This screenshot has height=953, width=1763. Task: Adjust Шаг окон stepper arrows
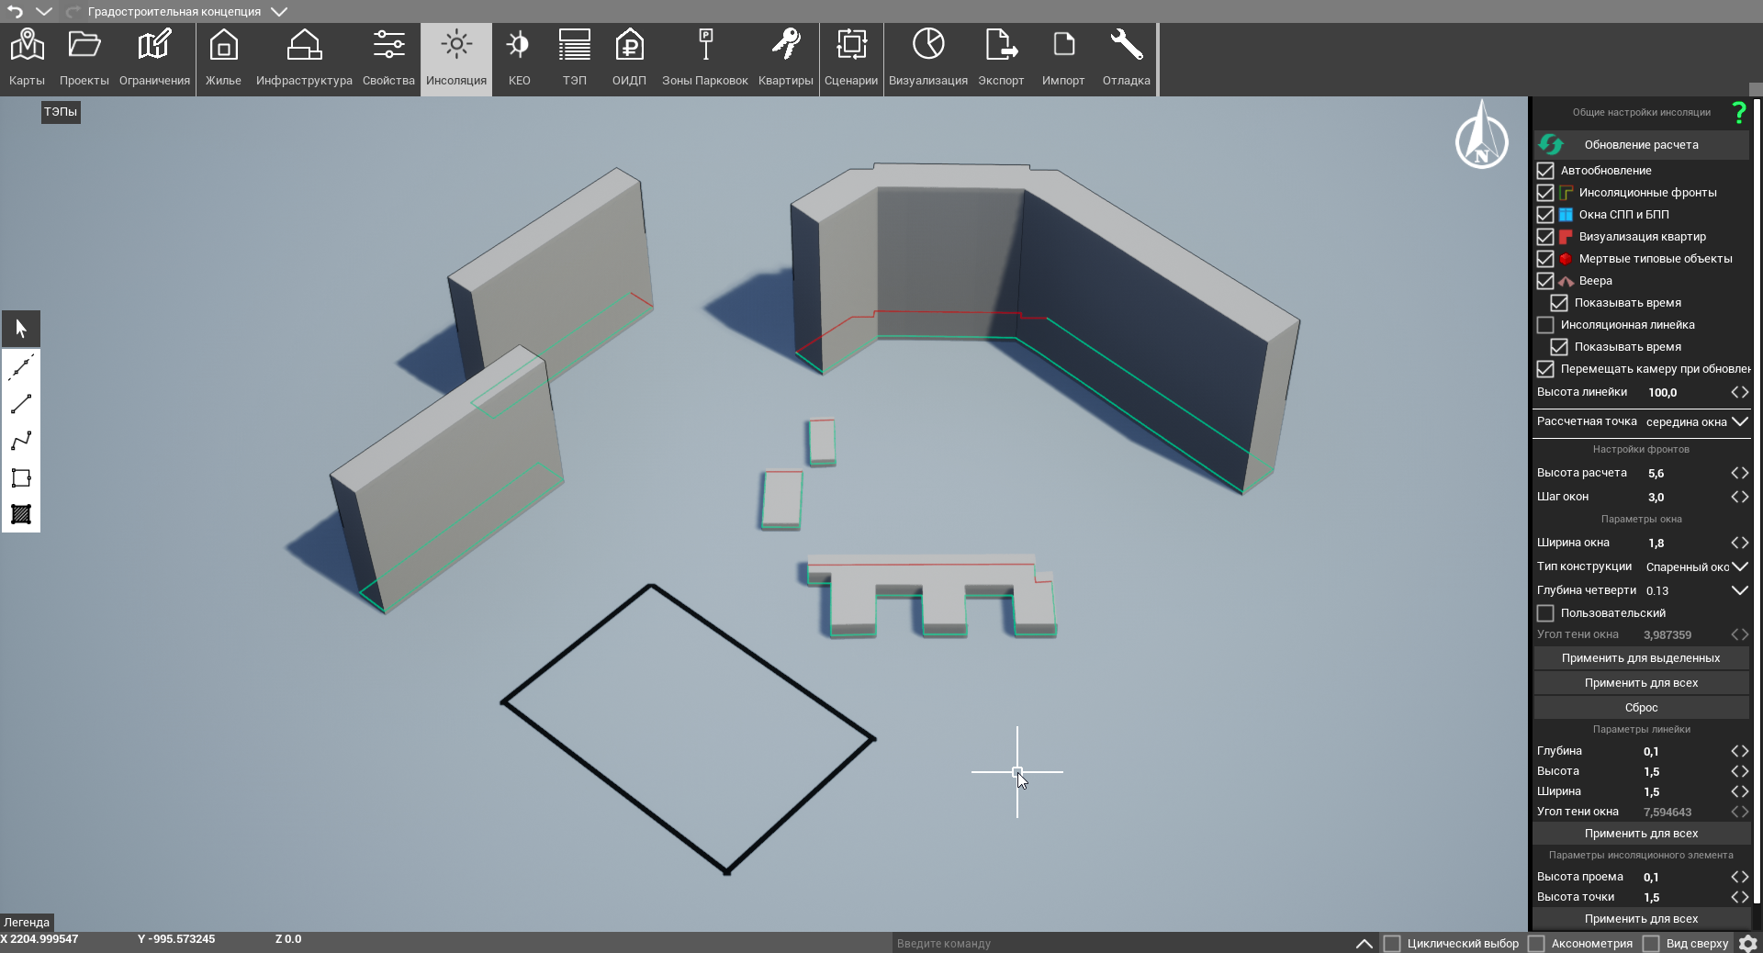tap(1739, 497)
